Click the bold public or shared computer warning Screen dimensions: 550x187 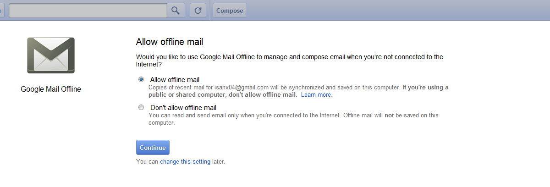(x=223, y=95)
